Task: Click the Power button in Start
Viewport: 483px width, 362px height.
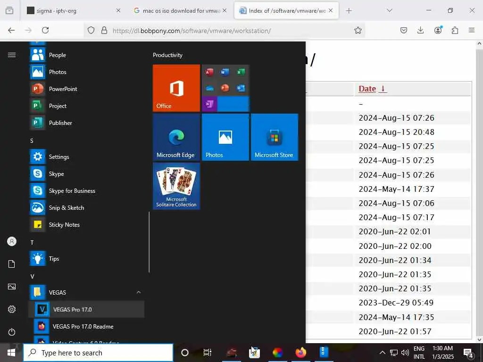Action: coord(12,332)
